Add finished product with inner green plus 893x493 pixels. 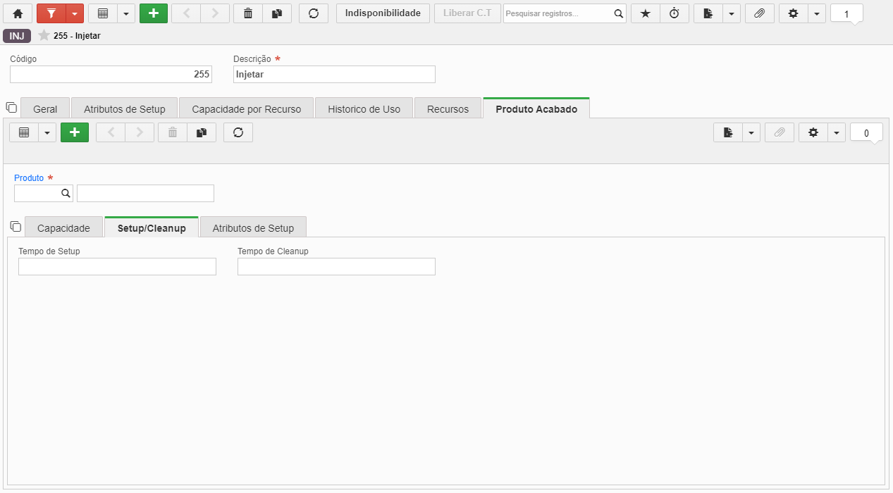click(x=75, y=132)
